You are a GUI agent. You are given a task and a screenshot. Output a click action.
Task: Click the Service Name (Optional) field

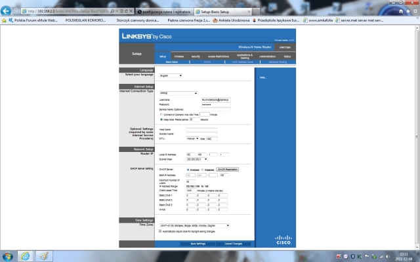pyautogui.click(x=216, y=109)
